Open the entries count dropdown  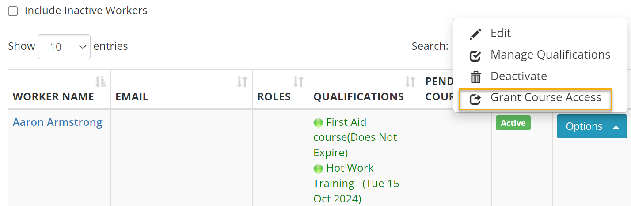64,47
